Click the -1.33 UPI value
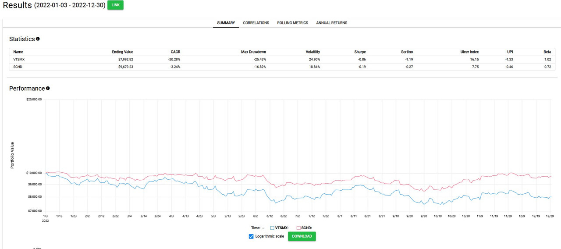 tap(509, 59)
